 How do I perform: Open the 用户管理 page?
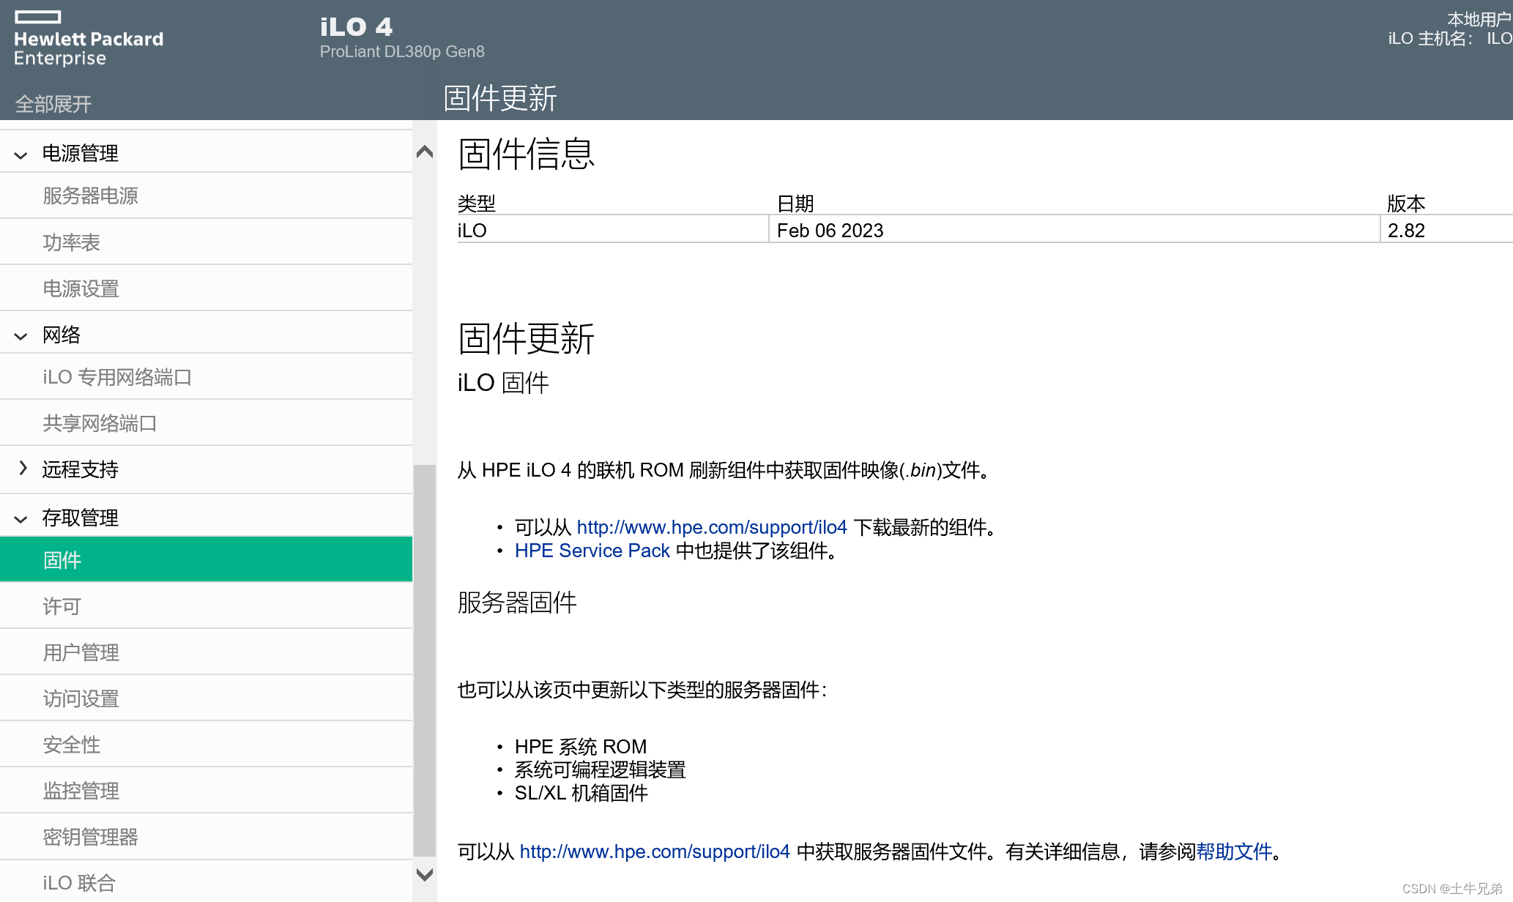[x=81, y=652]
